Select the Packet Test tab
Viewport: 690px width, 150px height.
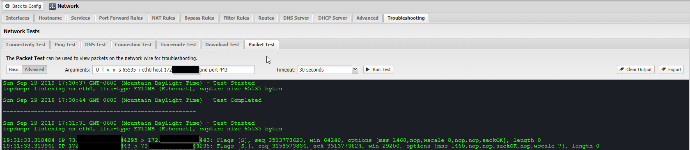point(261,45)
